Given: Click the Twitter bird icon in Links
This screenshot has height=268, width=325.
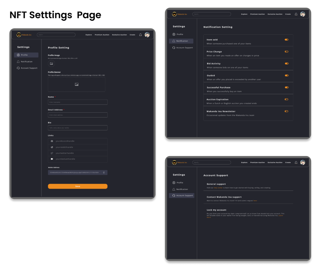Looking at the screenshot, I should point(52,153).
